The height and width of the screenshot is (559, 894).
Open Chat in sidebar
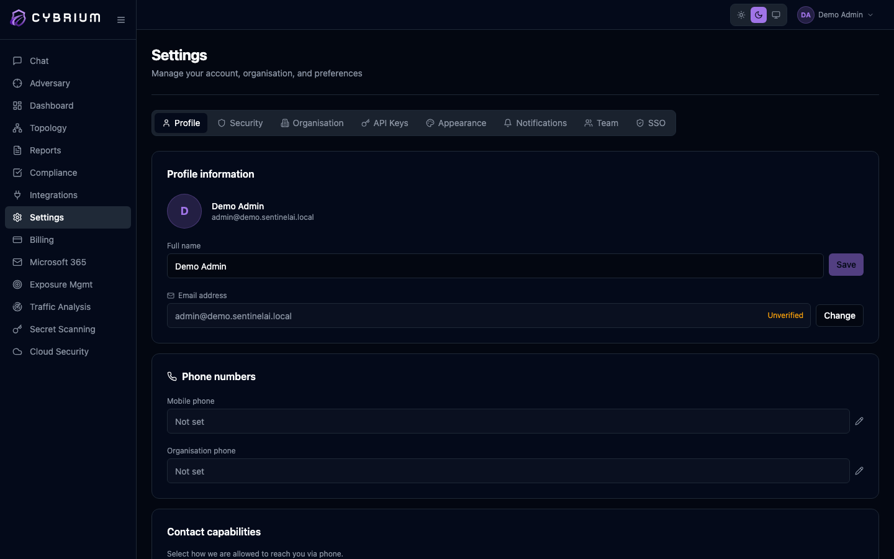pyautogui.click(x=68, y=61)
